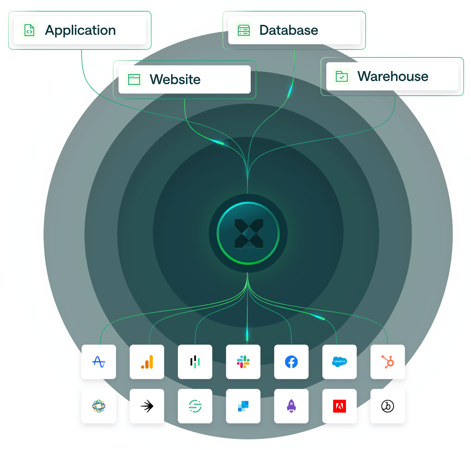Click the browser window icon beside Website
471x450 pixels.
point(134,79)
